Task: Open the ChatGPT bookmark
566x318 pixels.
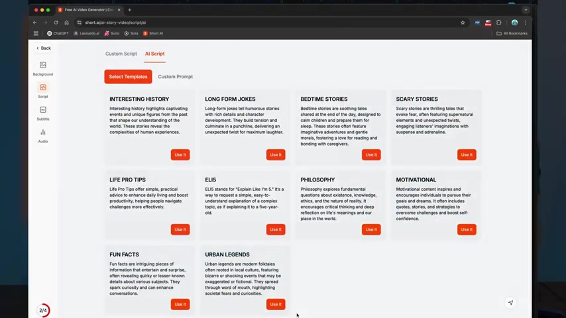Action: click(x=58, y=33)
